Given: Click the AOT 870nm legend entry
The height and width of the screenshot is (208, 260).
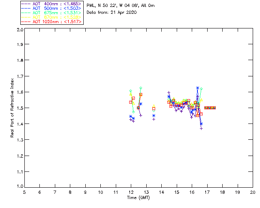Looking at the screenshot, I should (x=51, y=17).
